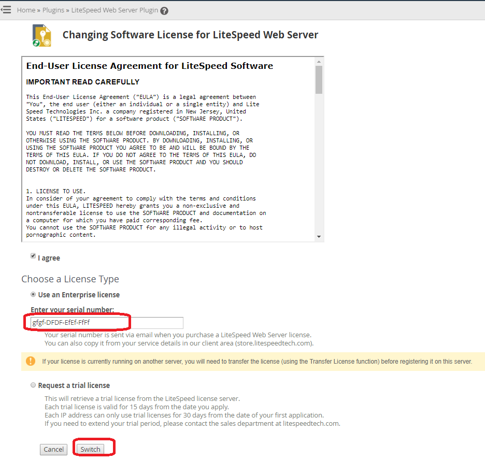Screen dimensions: 485x460
Task: Select Use an Enterprise license radio
Action: (x=33, y=294)
